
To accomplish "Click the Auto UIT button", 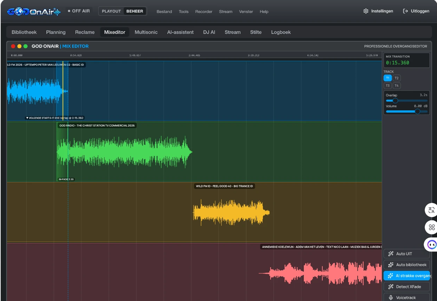I will [x=407, y=254].
